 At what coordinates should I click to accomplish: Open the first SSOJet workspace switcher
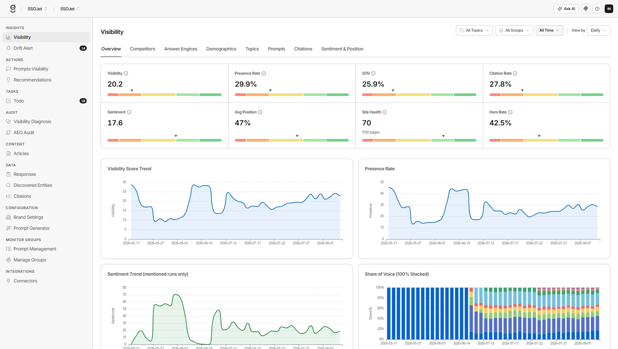point(37,9)
